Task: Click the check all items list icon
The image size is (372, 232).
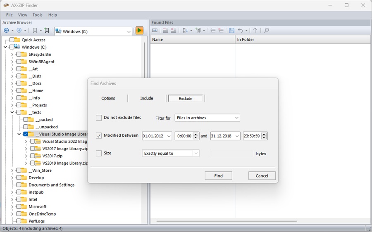Action: (x=213, y=30)
